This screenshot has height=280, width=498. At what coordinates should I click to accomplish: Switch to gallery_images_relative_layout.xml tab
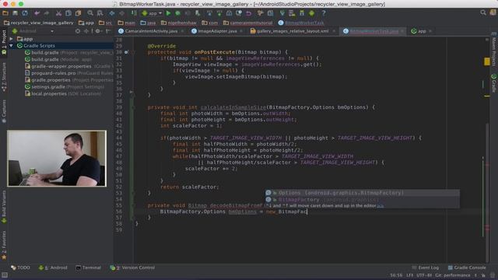coord(293,31)
